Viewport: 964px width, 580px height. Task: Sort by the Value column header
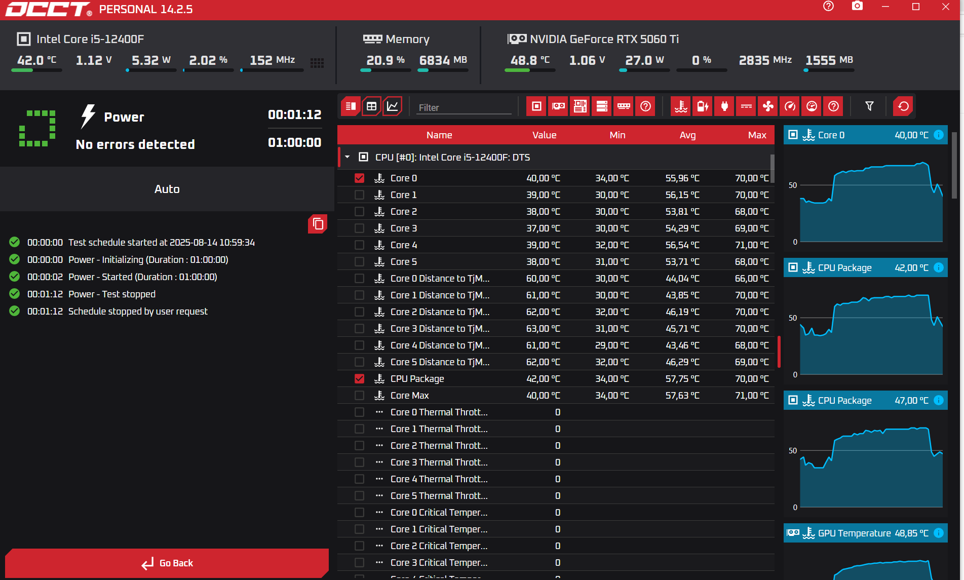[544, 135]
